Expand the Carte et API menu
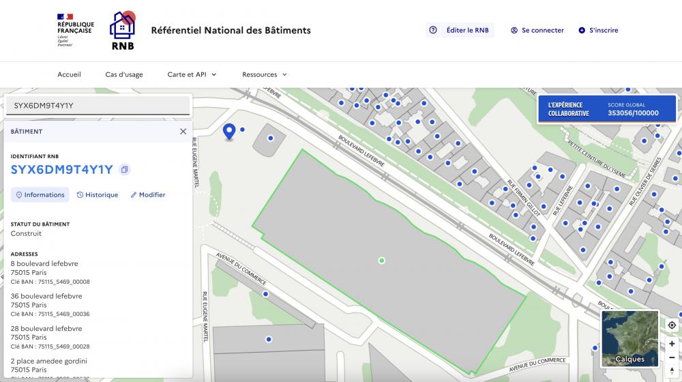 point(192,74)
